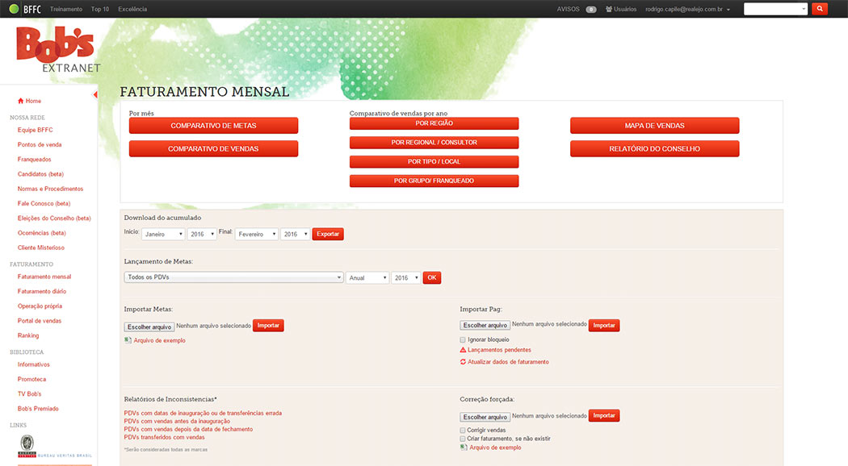
Task: Collapse the sidebar with the red arrow
Action: [95, 95]
